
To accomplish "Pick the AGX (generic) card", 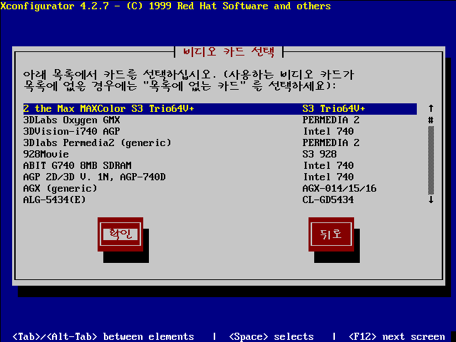I will 220,188.
